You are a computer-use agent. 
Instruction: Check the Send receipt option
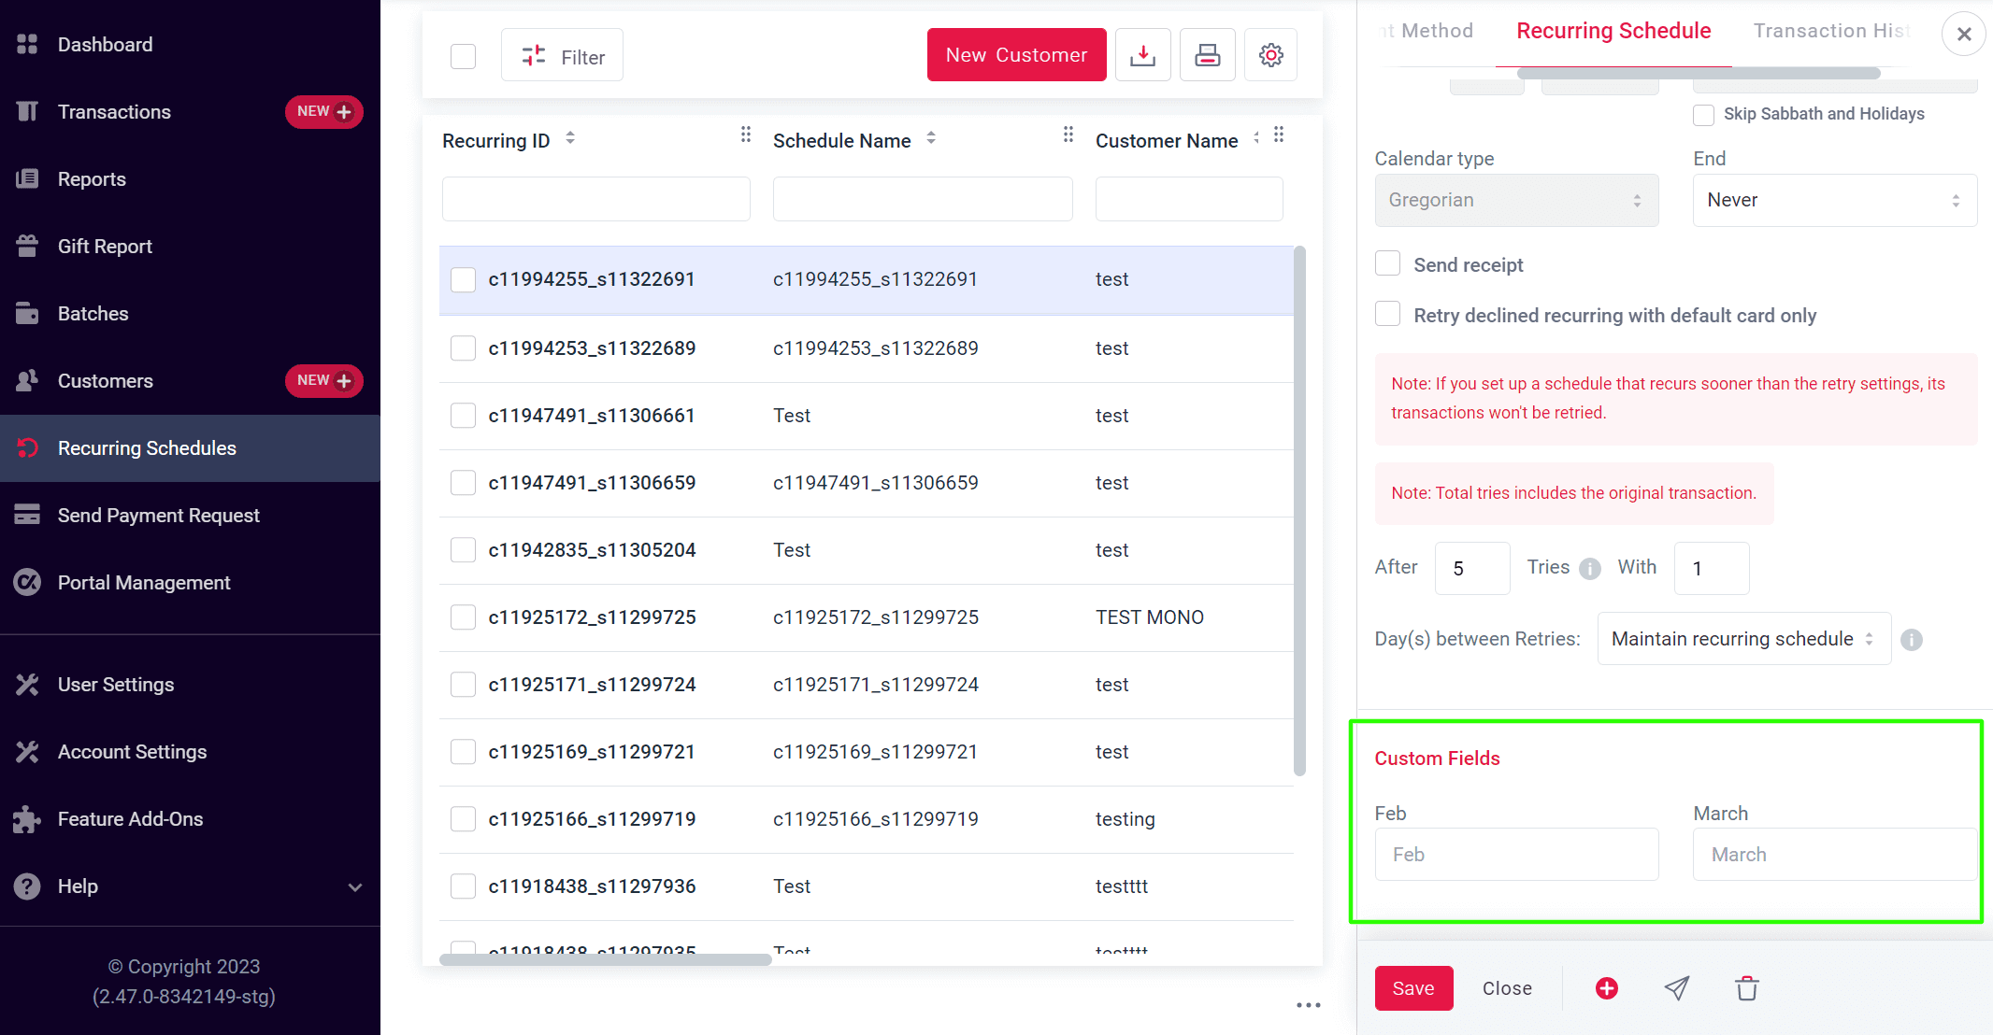(1387, 262)
